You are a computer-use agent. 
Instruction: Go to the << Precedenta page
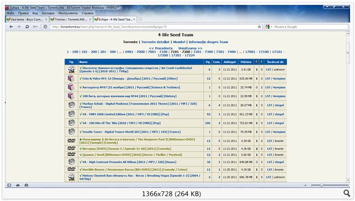[161, 48]
